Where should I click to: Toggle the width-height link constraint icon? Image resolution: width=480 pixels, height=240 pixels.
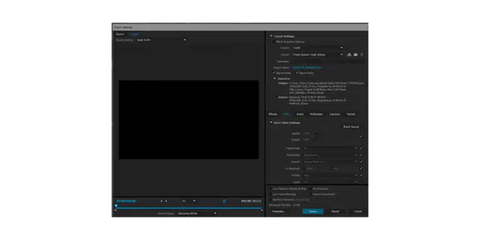315,136
